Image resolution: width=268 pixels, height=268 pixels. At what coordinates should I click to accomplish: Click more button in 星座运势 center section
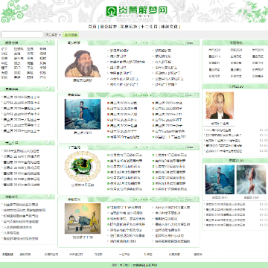click(190, 95)
